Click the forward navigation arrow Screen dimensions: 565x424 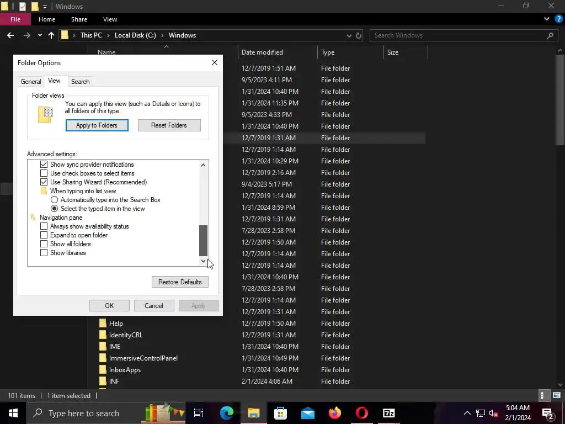click(26, 35)
